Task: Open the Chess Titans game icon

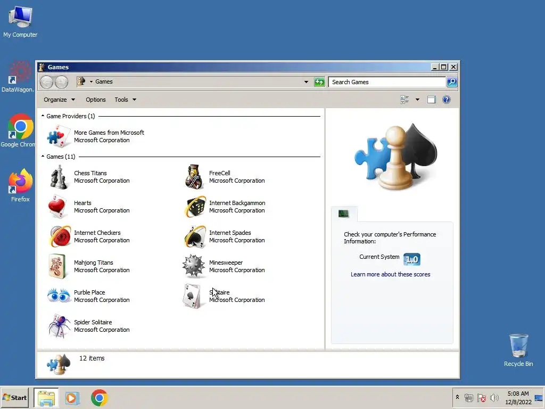Action: pyautogui.click(x=59, y=177)
